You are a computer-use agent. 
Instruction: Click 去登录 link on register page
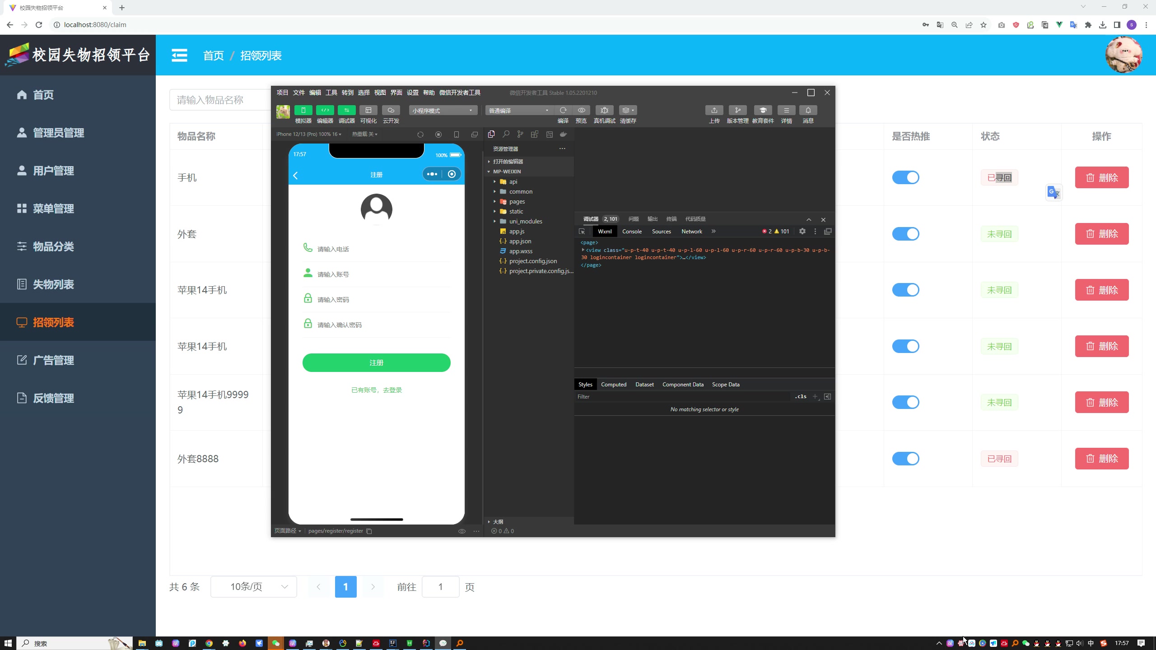coord(393,390)
